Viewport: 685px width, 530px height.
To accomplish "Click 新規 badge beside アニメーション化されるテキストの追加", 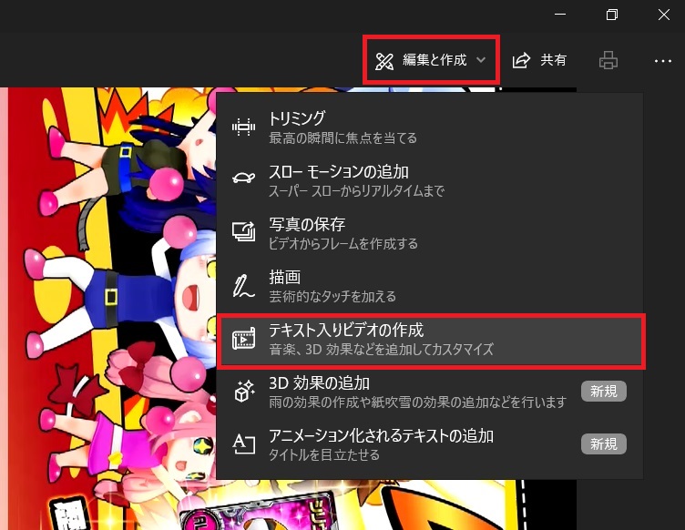I will click(603, 444).
